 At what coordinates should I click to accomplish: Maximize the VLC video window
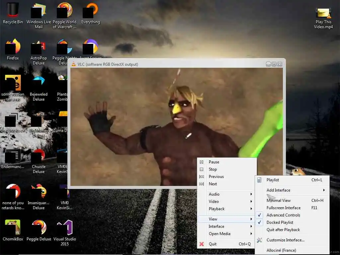274,64
